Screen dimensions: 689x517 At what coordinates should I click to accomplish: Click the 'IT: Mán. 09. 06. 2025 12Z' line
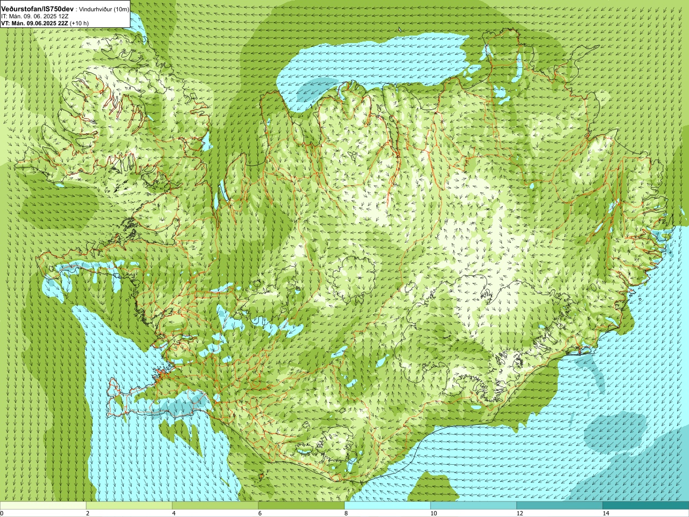click(x=34, y=16)
